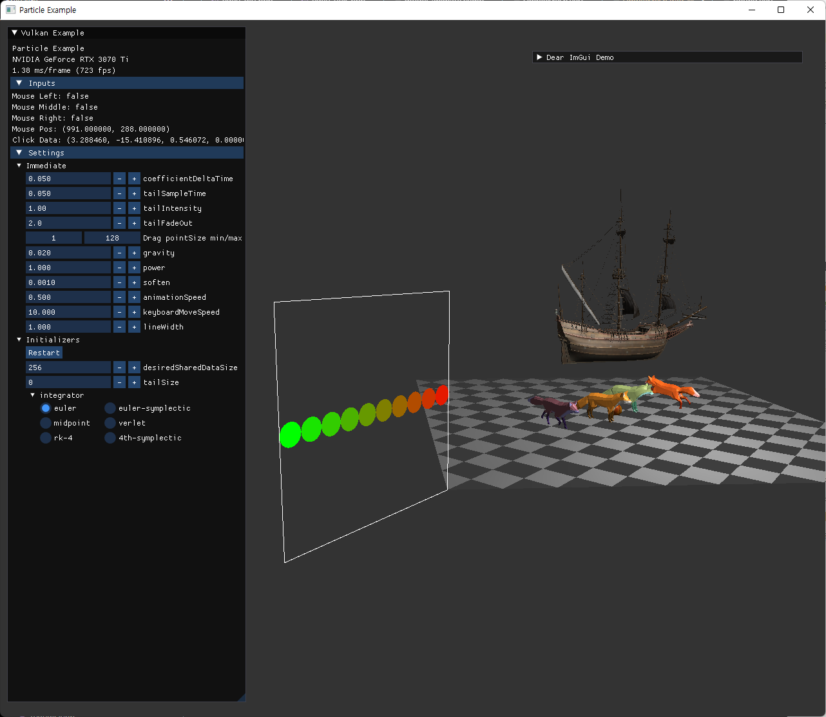Click the red particle sphere
This screenshot has height=717, width=826.
pyautogui.click(x=442, y=395)
